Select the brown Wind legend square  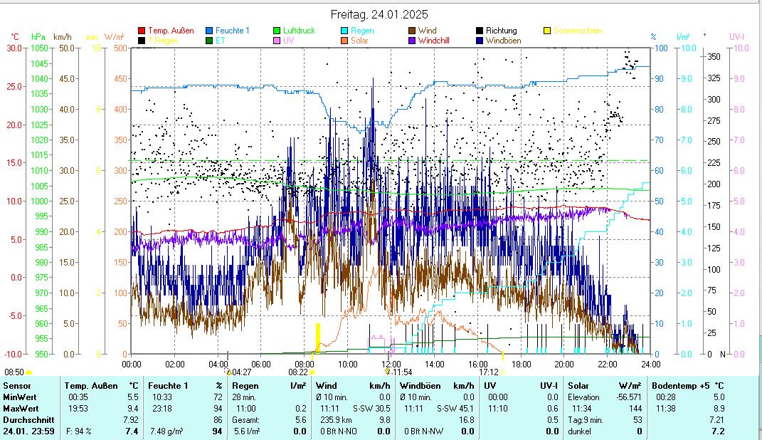tap(412, 31)
